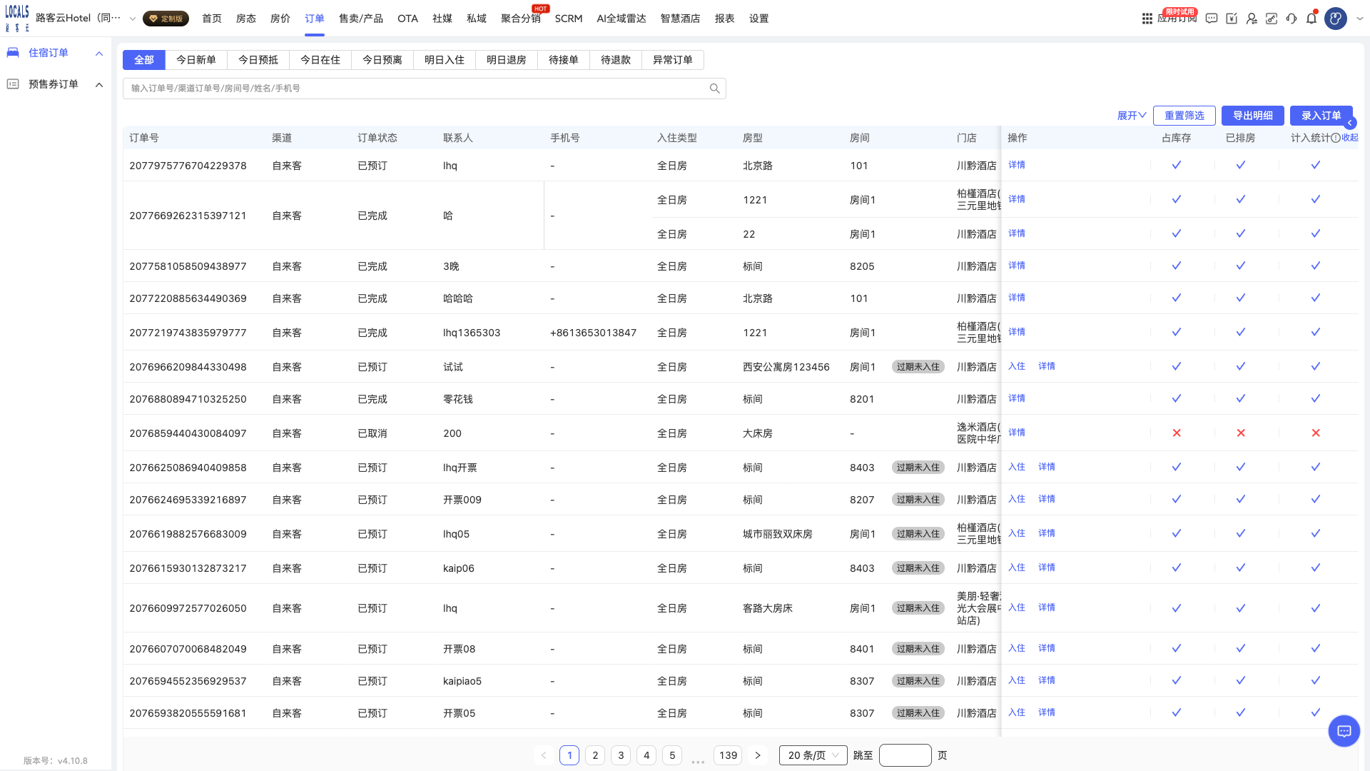The height and width of the screenshot is (771, 1370).
Task: Switch to the 待退款 tab
Action: tap(616, 60)
